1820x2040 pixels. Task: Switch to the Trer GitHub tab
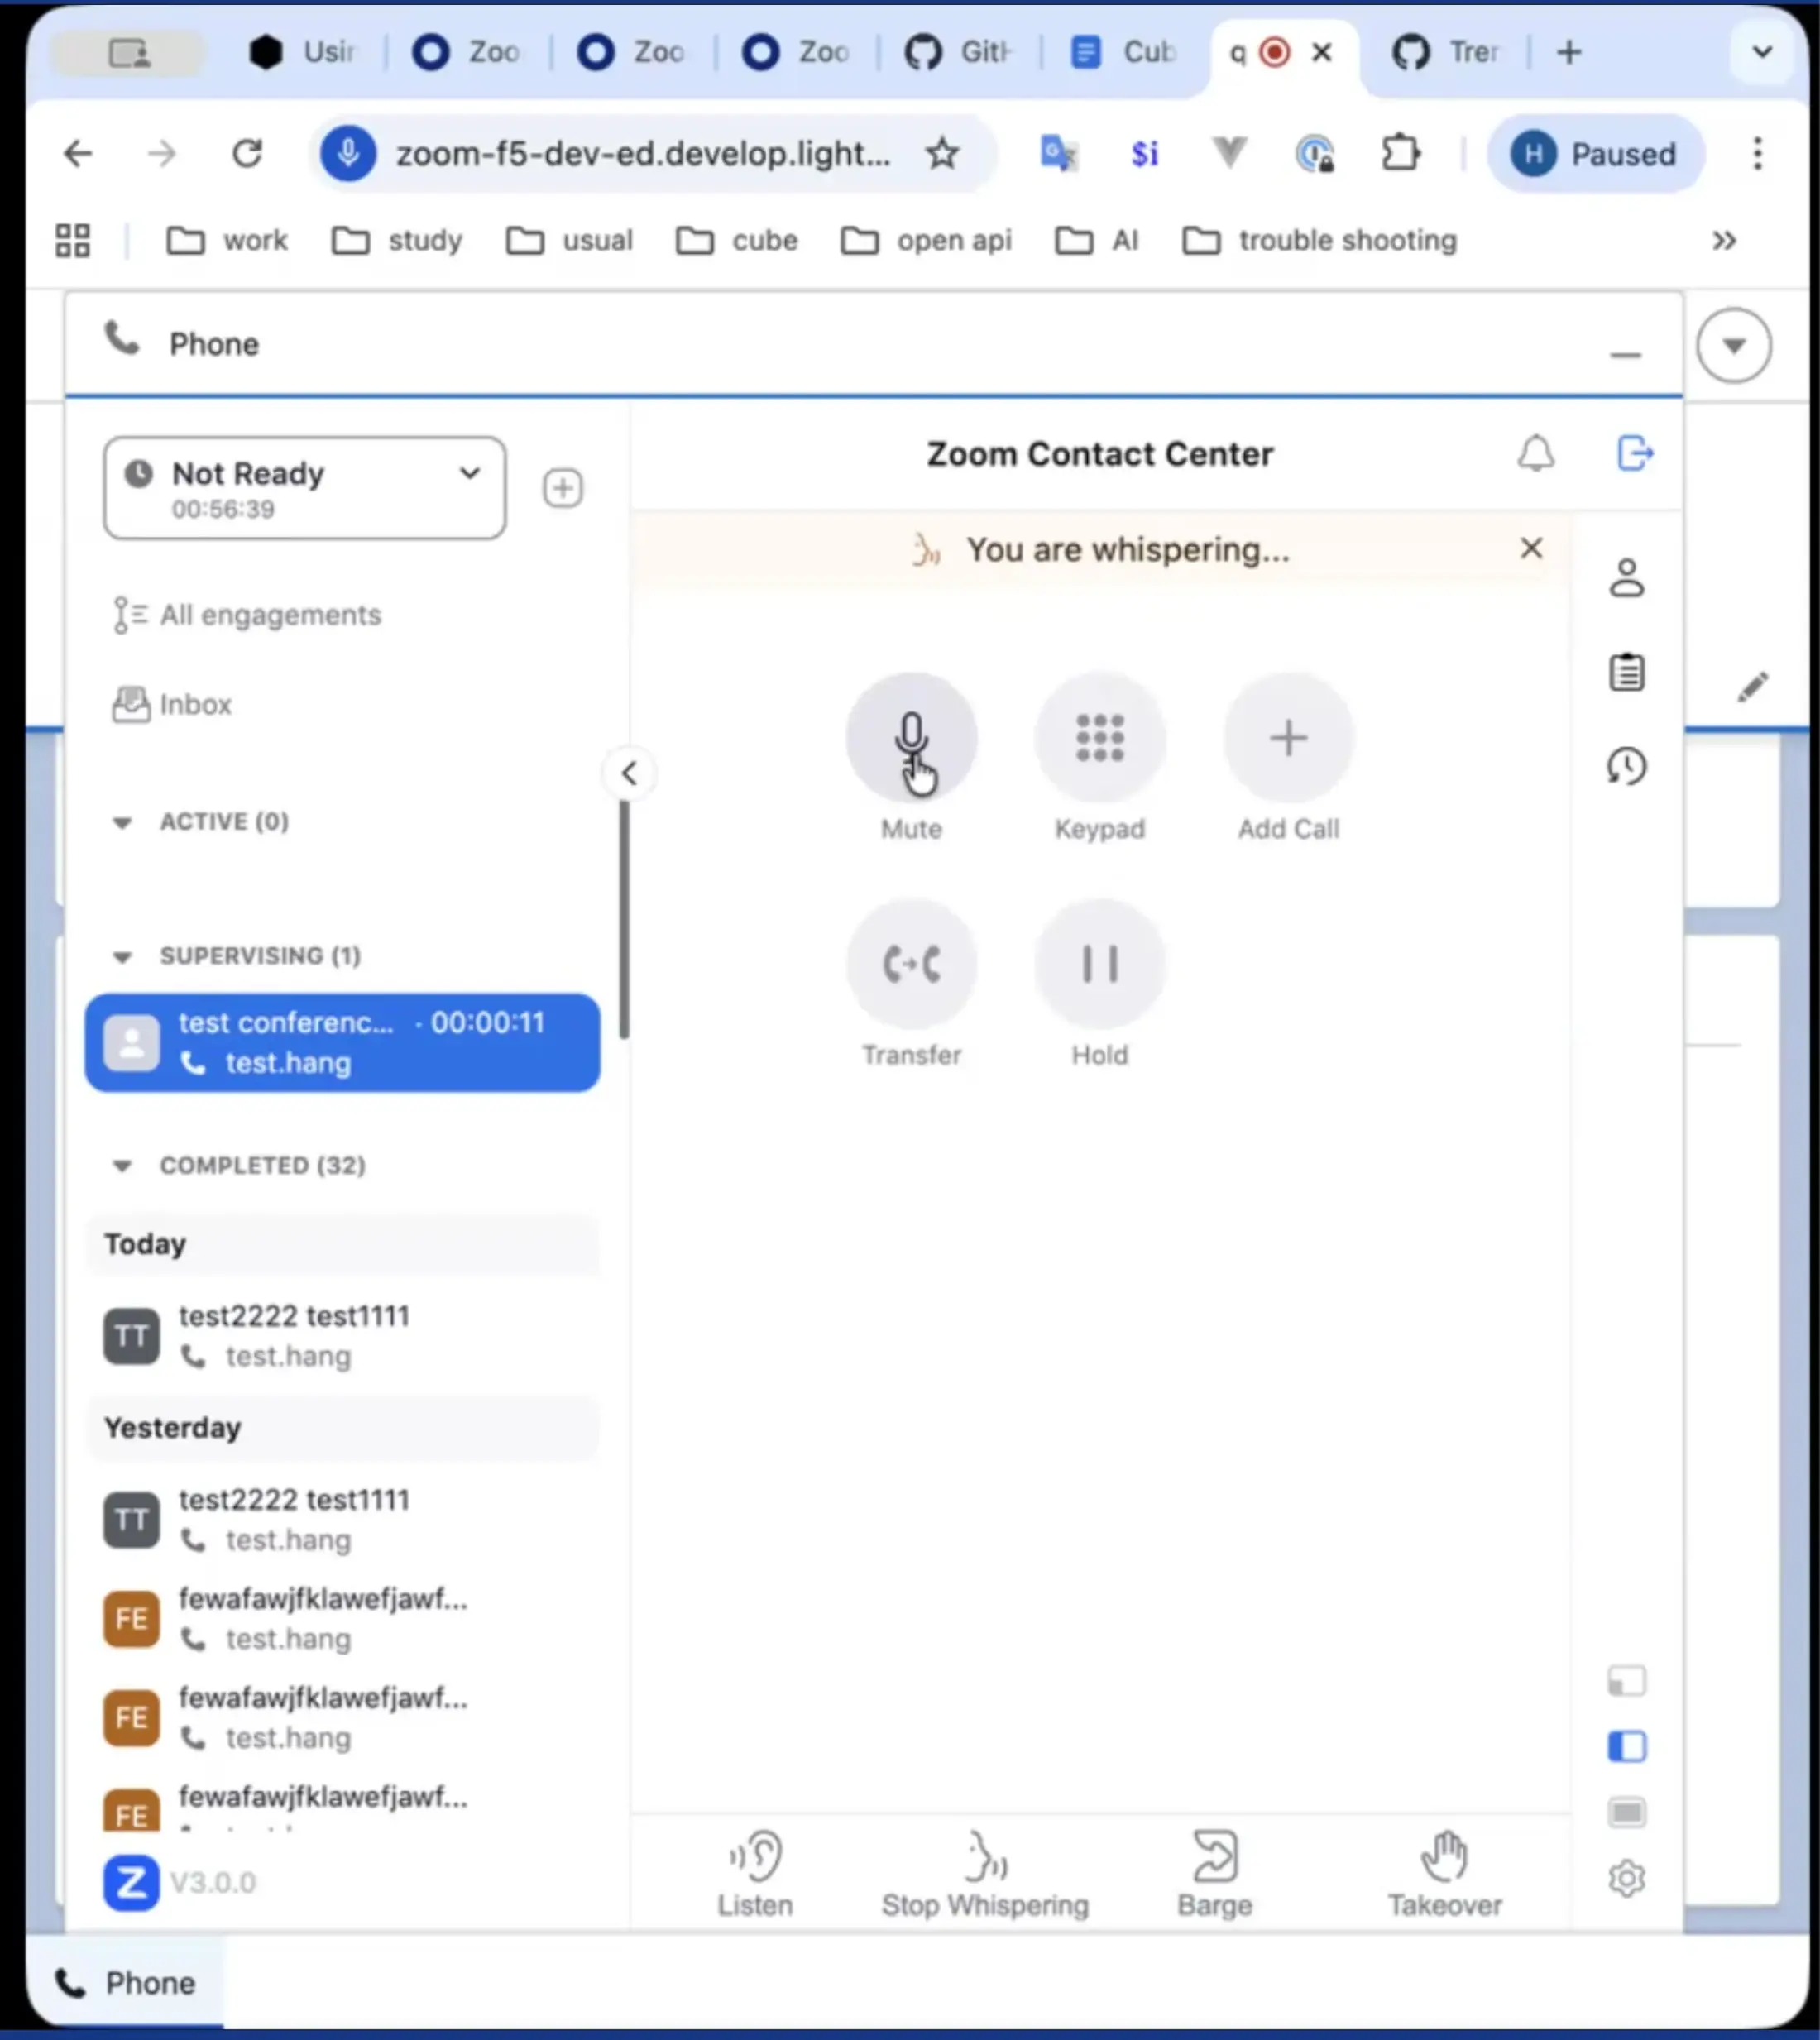click(1446, 52)
